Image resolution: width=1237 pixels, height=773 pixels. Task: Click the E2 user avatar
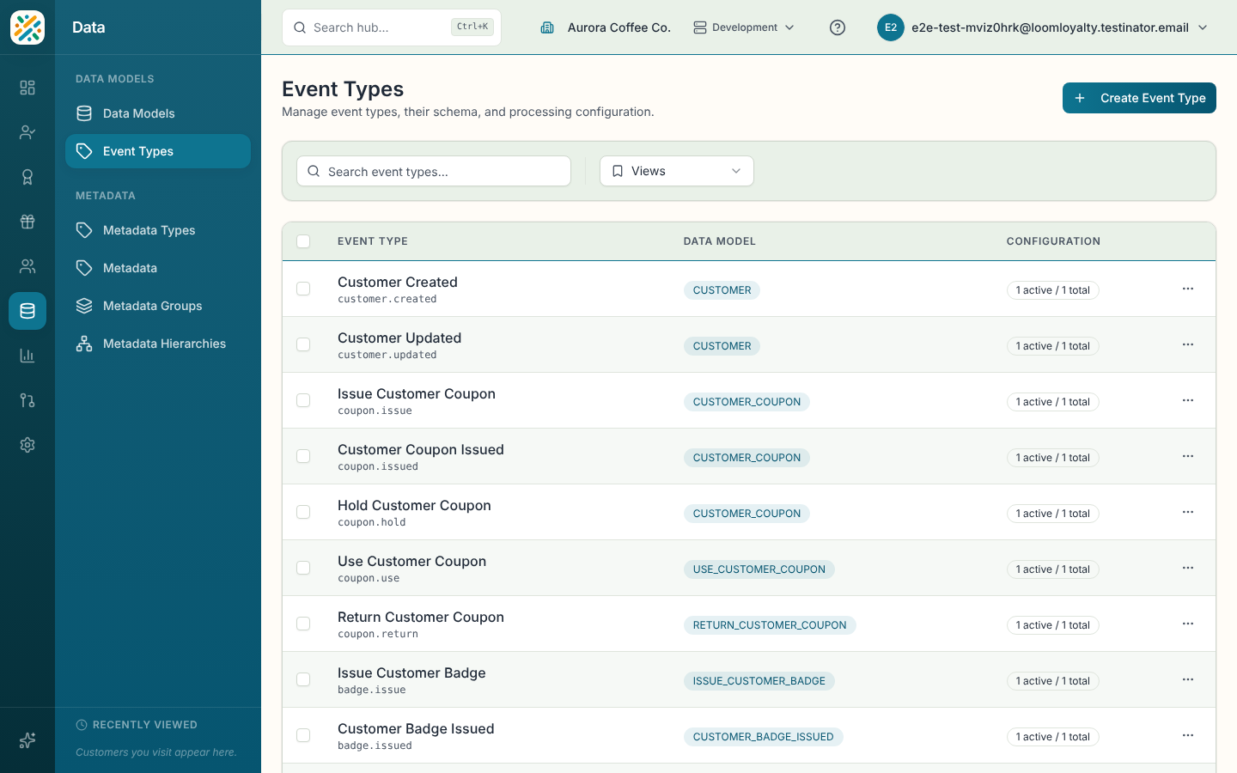point(891,27)
